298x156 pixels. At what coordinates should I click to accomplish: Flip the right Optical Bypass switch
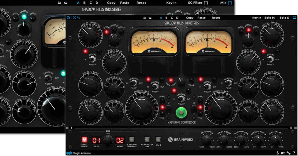(x=270, y=59)
